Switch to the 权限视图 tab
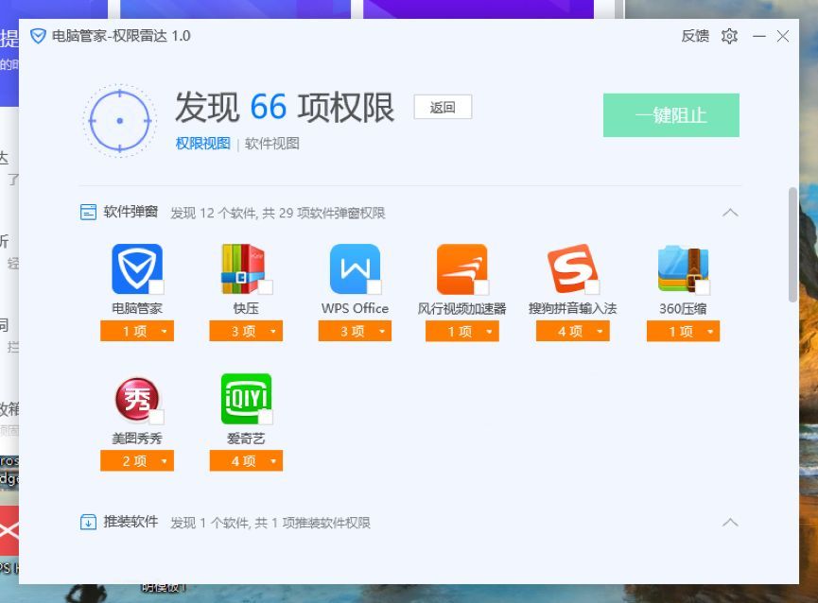The height and width of the screenshot is (603, 818). [203, 144]
